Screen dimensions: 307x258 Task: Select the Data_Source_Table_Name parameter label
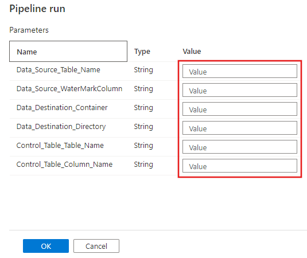59,70
